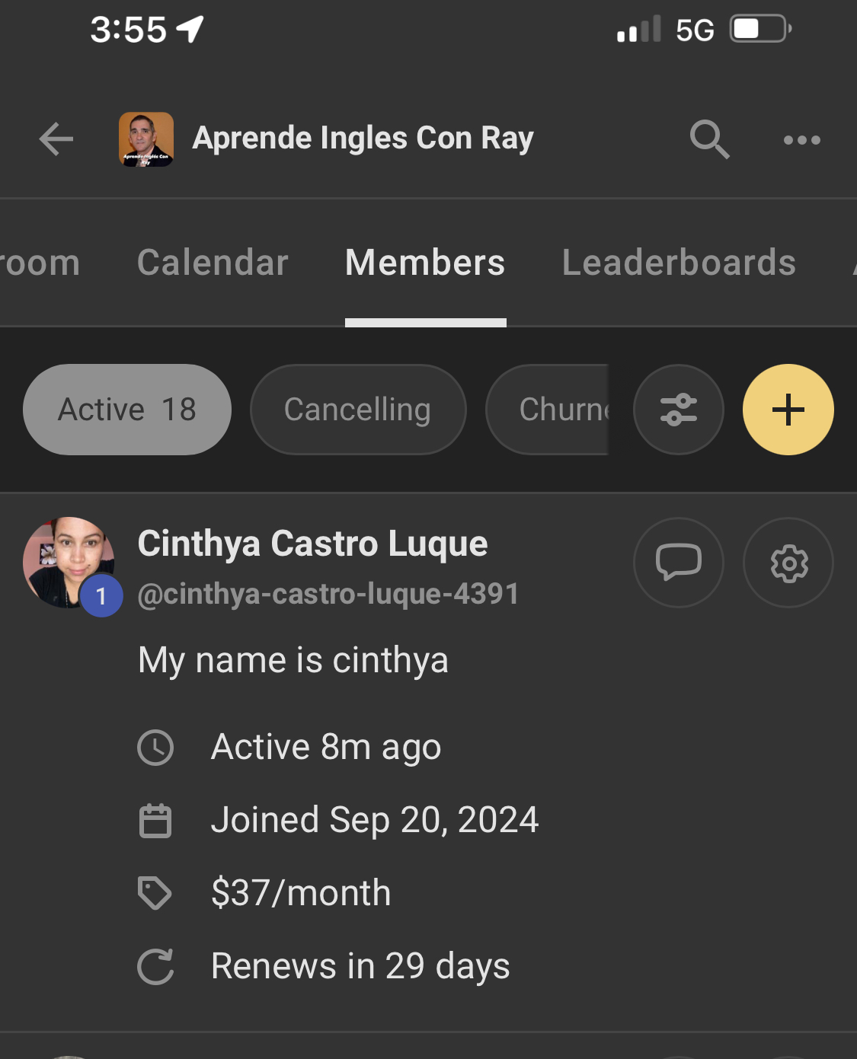The height and width of the screenshot is (1059, 857).
Task: Tap the clock icon beside Active 8m ago
Action: tap(155, 747)
